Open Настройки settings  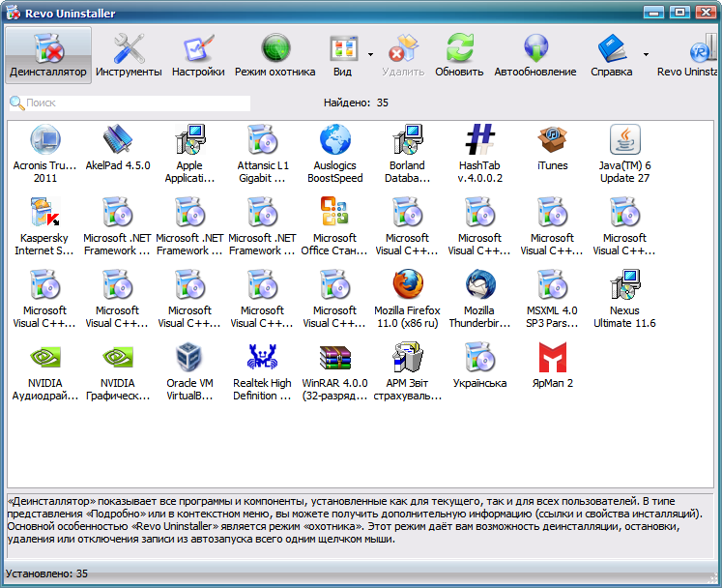pos(198,55)
